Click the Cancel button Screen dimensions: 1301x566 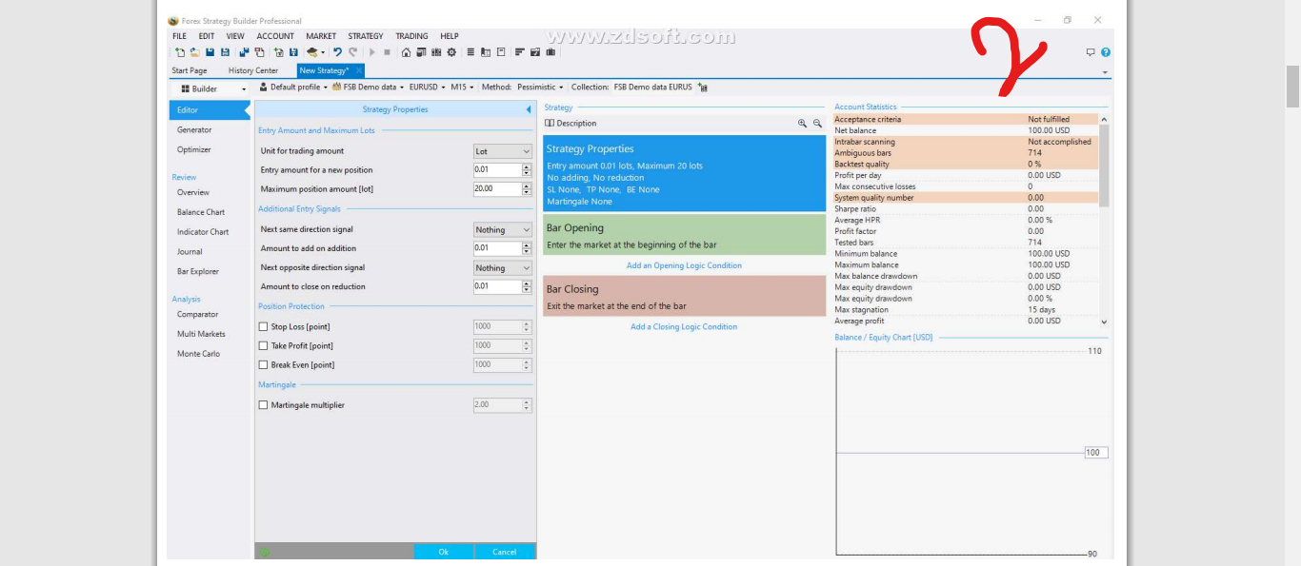pos(505,552)
